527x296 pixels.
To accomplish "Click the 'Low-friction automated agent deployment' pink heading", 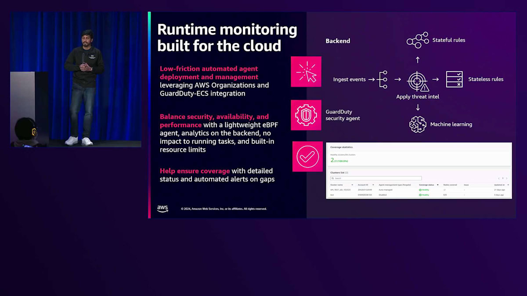I will click(x=209, y=73).
